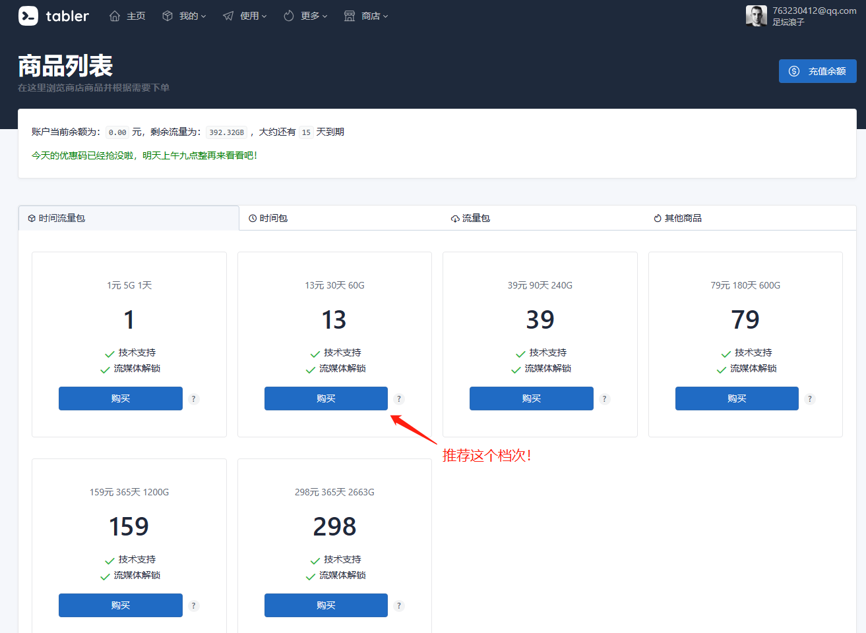Click the user avatar thumbnail
Screen dimensions: 866x633
[x=757, y=16]
